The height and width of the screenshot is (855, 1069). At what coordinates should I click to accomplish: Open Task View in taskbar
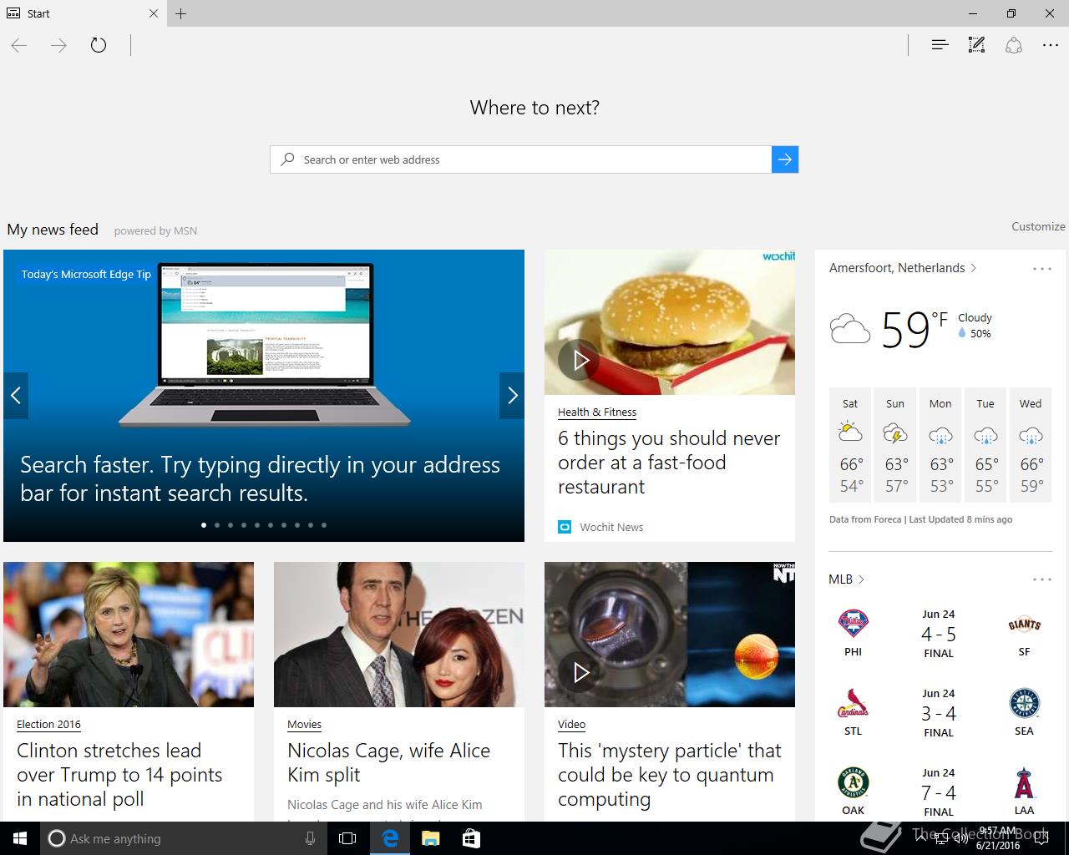(347, 838)
